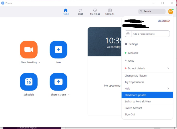
Task: Open the Chat tab
Action: (81, 12)
